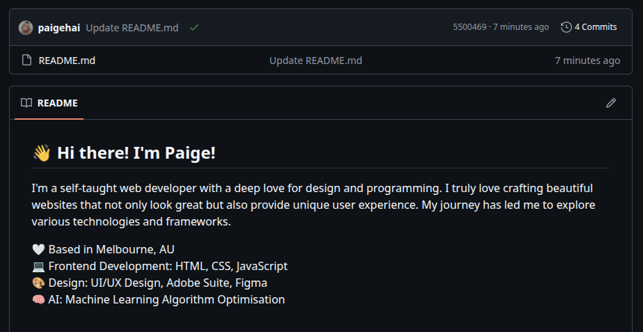Click the waving hand emoji in heading

coord(41,153)
